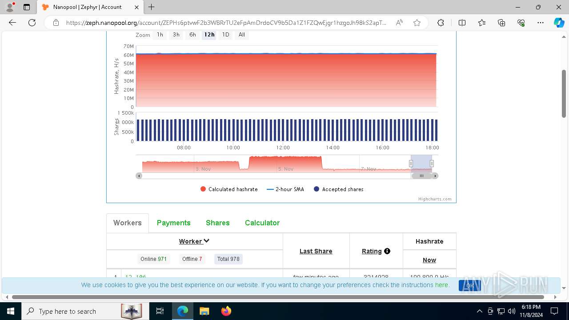
Task: Open Firefox from the taskbar
Action: tap(226, 311)
